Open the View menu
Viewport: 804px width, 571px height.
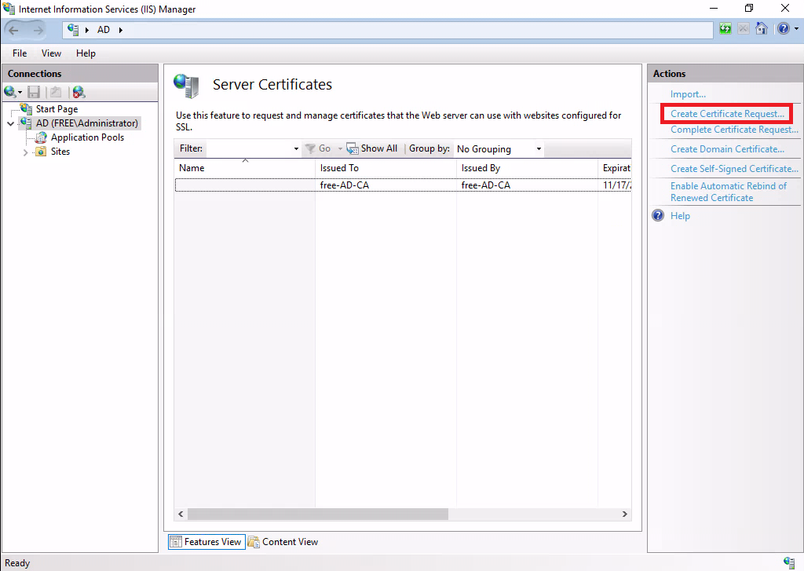[51, 53]
